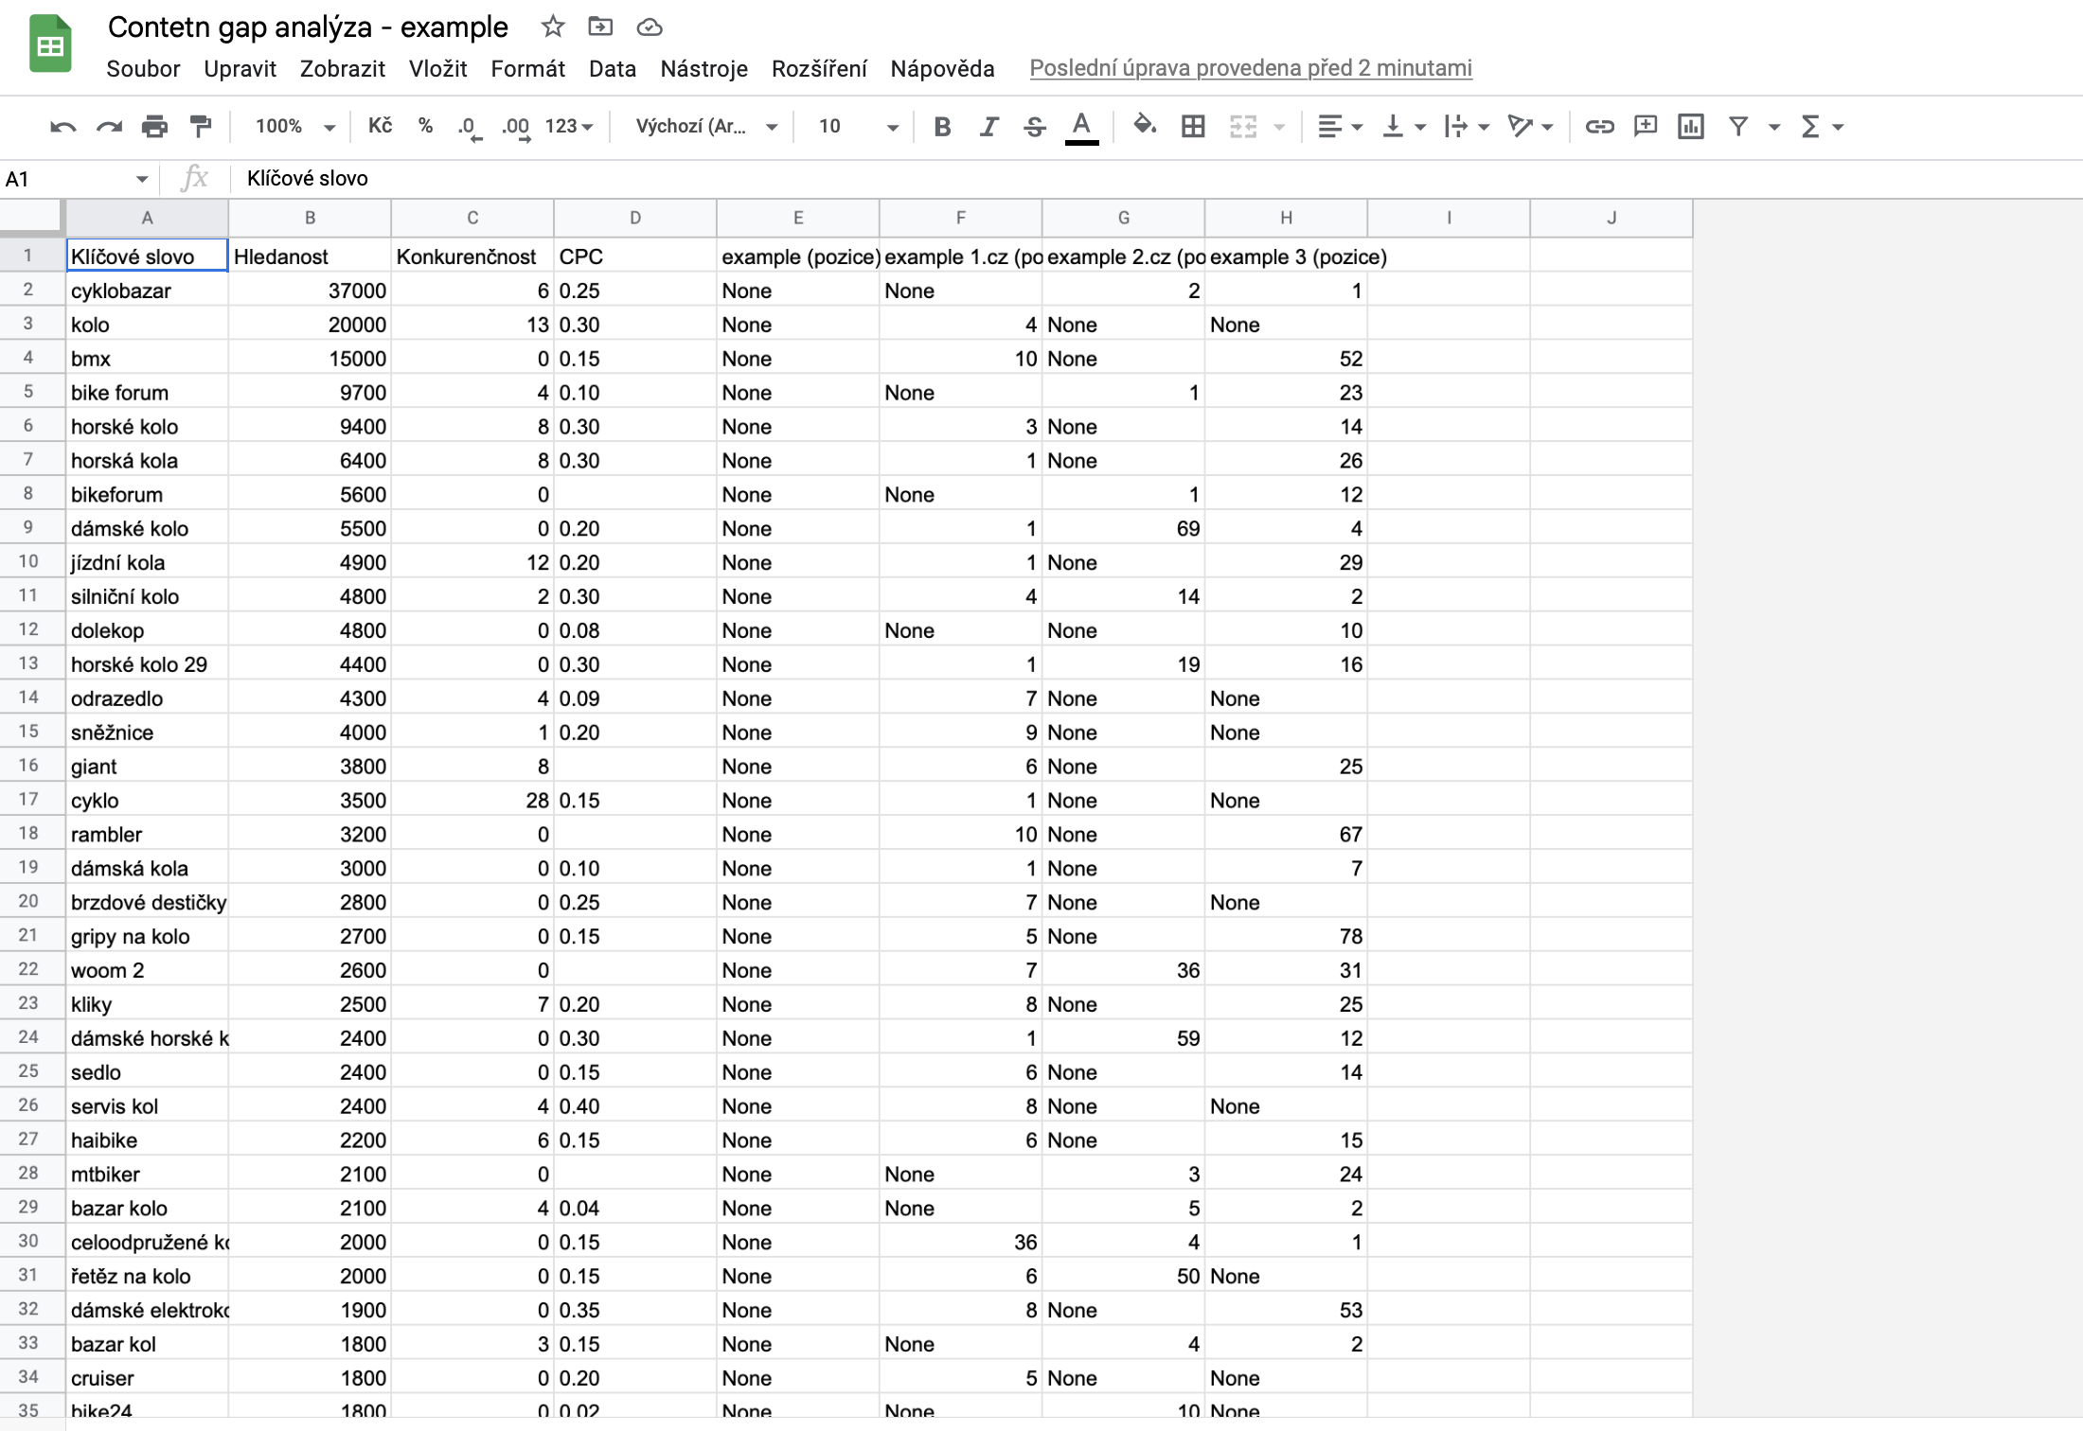Open the Functions sigma menu
Screen dimensions: 2083x1431
click(x=1821, y=127)
